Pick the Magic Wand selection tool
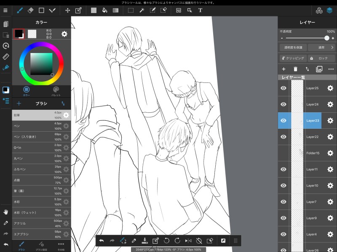Screen dimensions: 337x252 142,10
